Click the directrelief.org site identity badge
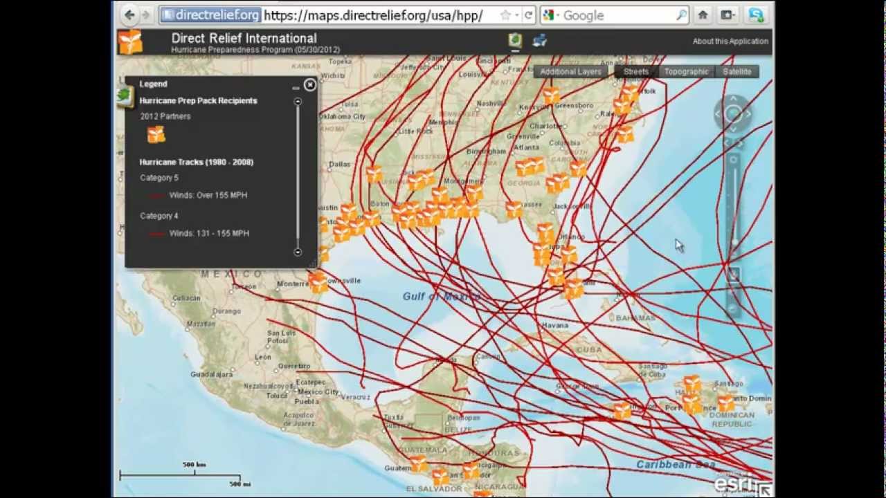 210,15
